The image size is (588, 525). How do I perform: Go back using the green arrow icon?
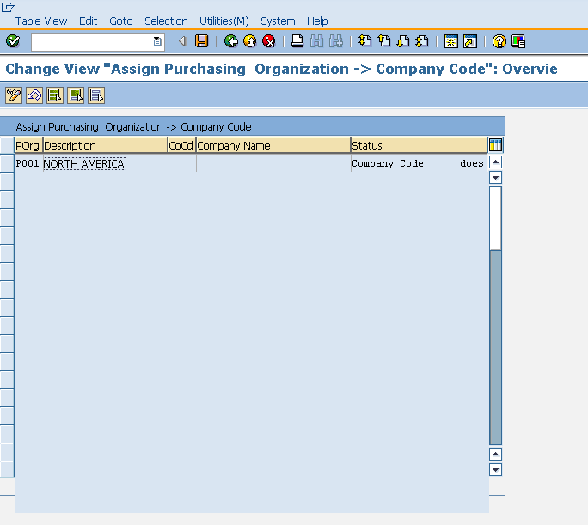click(231, 41)
